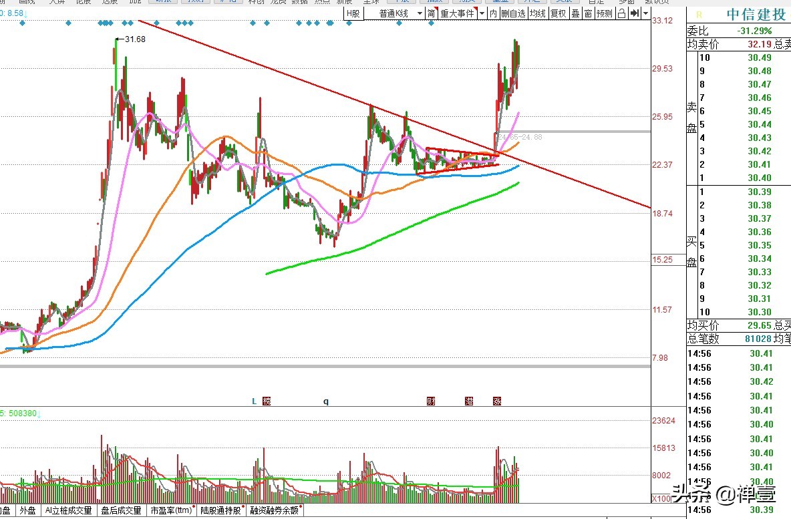Click the 内 toolbar icon
The image size is (791, 519).
pyautogui.click(x=493, y=13)
